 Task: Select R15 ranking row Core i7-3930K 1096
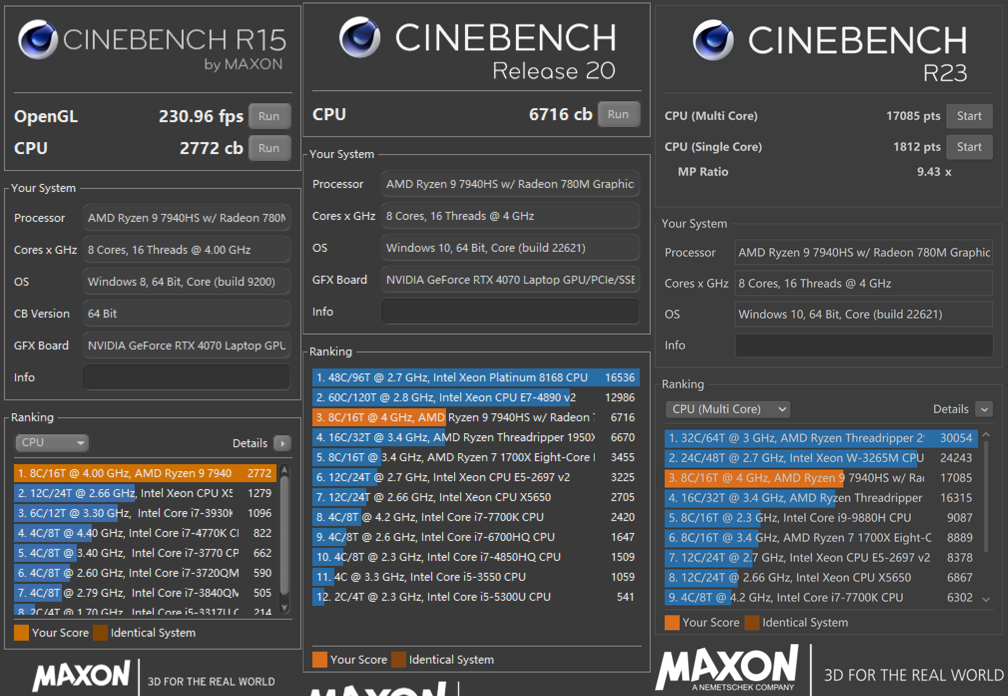pyautogui.click(x=145, y=513)
